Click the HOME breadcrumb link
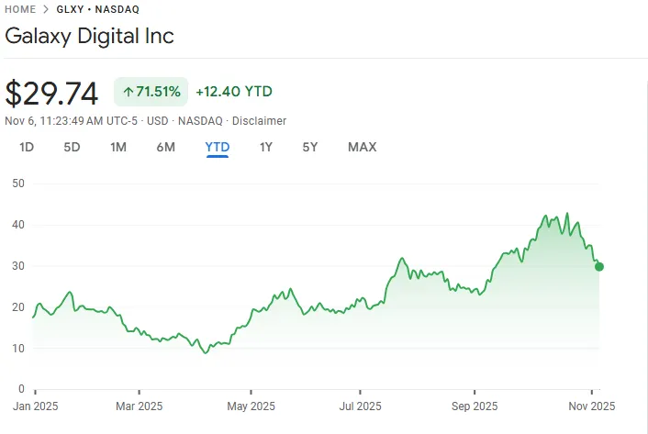Viewport: 648px width, 434px height. click(20, 9)
